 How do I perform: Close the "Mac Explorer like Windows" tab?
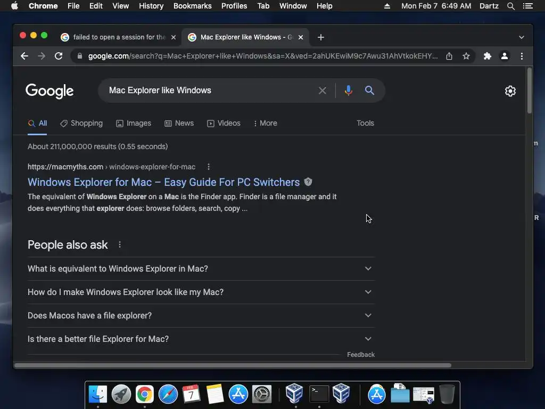(x=301, y=37)
